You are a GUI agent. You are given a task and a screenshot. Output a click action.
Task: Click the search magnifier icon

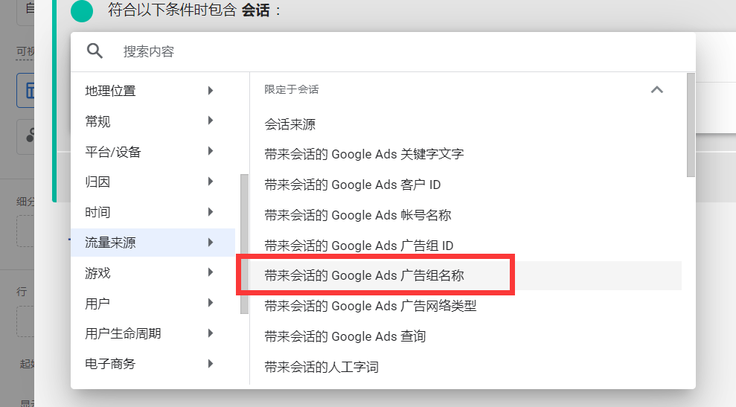point(95,51)
